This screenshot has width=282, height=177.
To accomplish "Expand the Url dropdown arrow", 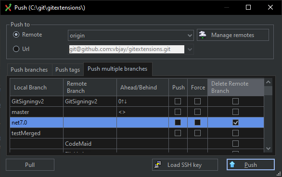I will pyautogui.click(x=190, y=49).
